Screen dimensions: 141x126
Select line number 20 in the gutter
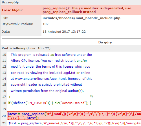point(4,116)
